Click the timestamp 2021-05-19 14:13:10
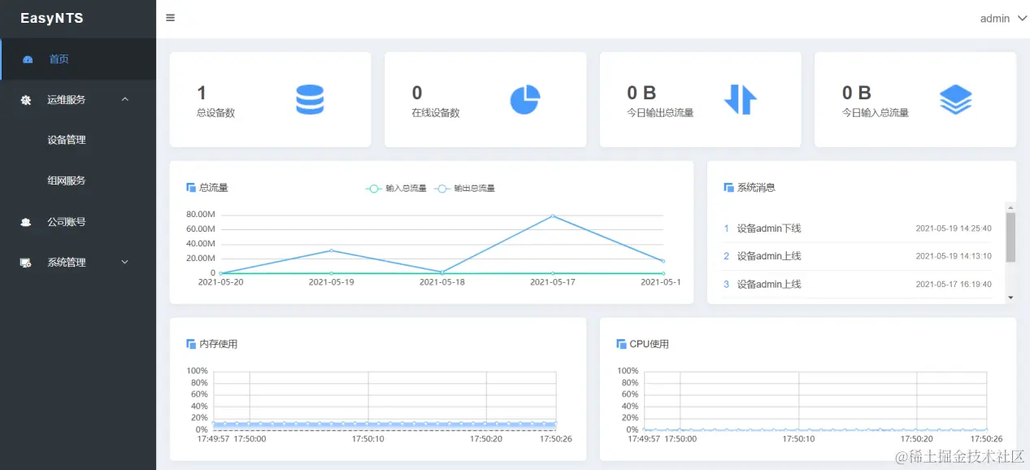Screen dimensions: 1030x470 coord(954,256)
